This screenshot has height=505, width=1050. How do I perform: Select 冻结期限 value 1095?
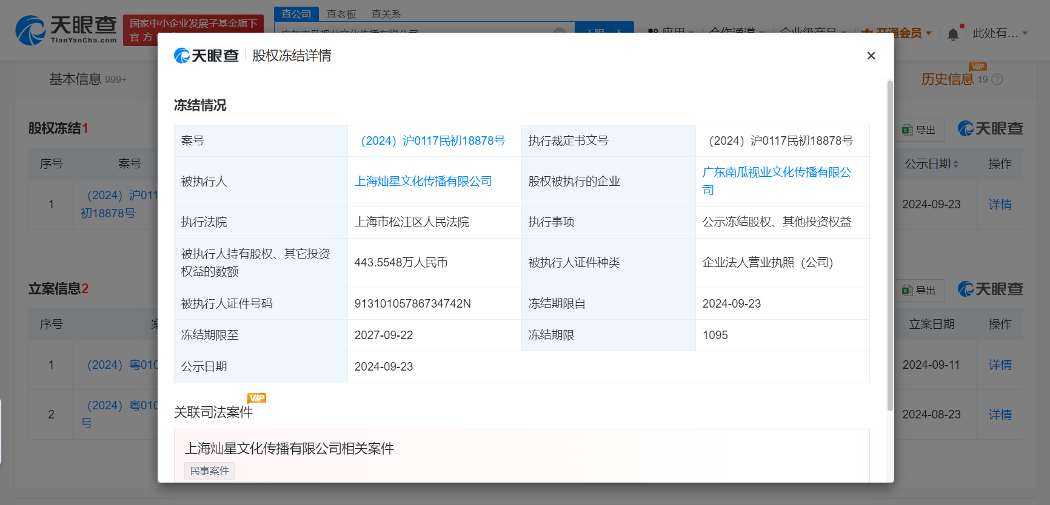coord(715,335)
